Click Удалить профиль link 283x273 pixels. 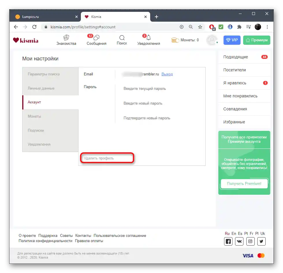pos(99,158)
